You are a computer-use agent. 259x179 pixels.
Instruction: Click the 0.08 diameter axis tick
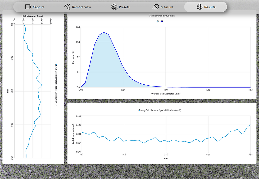(x=81, y=90)
